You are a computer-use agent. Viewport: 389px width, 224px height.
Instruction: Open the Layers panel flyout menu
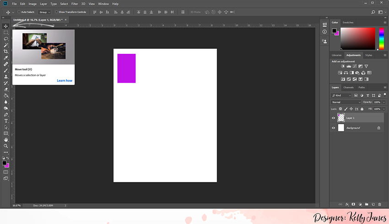point(385,87)
